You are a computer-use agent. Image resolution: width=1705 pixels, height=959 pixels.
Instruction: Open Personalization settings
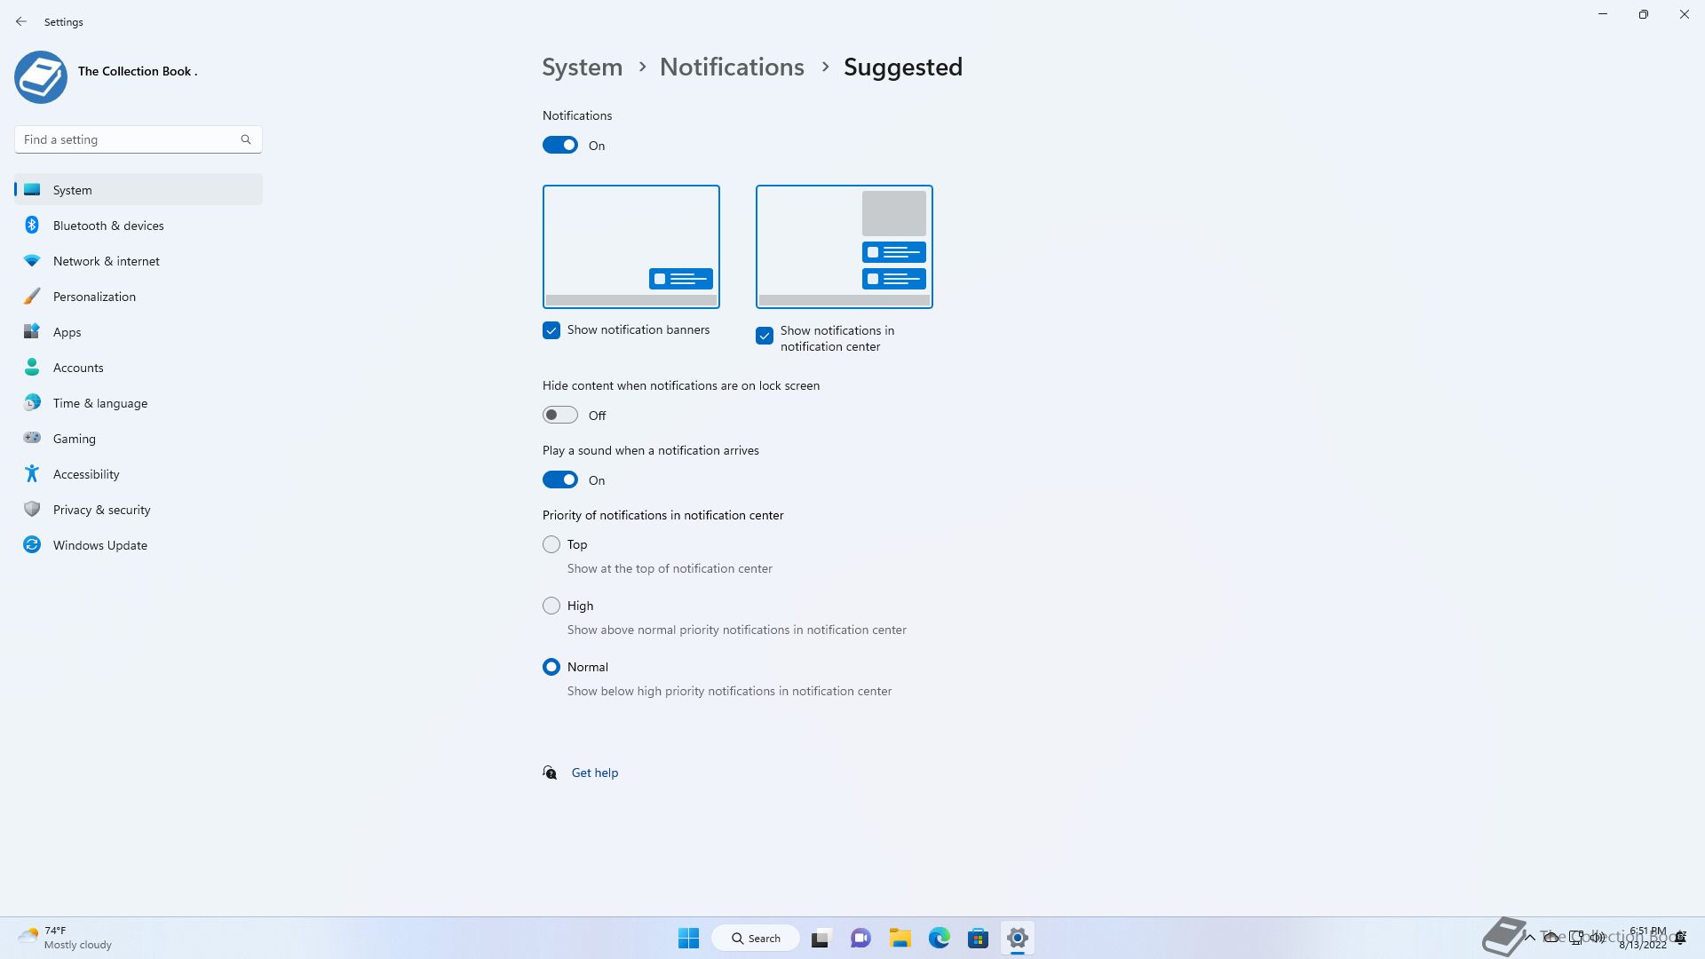click(x=94, y=297)
